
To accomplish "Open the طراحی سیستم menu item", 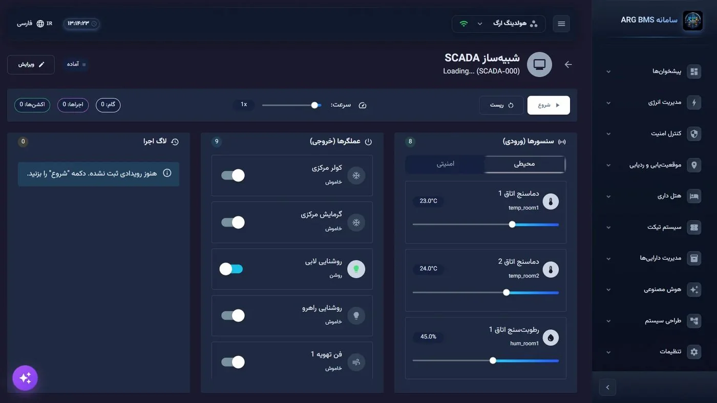I will pos(653,321).
